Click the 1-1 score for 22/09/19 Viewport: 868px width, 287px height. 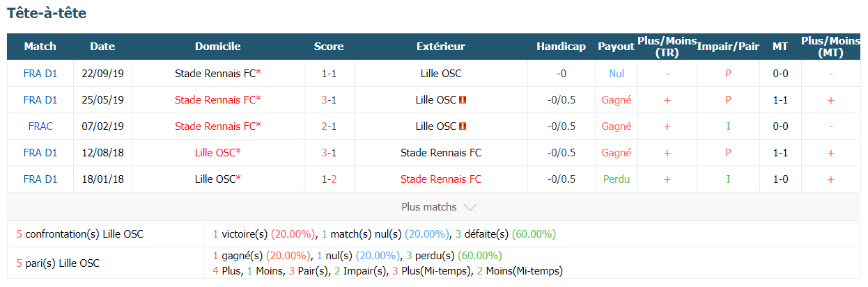pos(329,74)
